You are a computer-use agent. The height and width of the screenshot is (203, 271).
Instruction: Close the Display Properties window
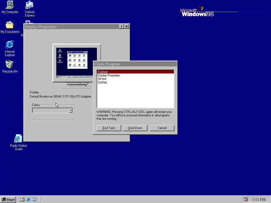pyautogui.click(x=127, y=26)
